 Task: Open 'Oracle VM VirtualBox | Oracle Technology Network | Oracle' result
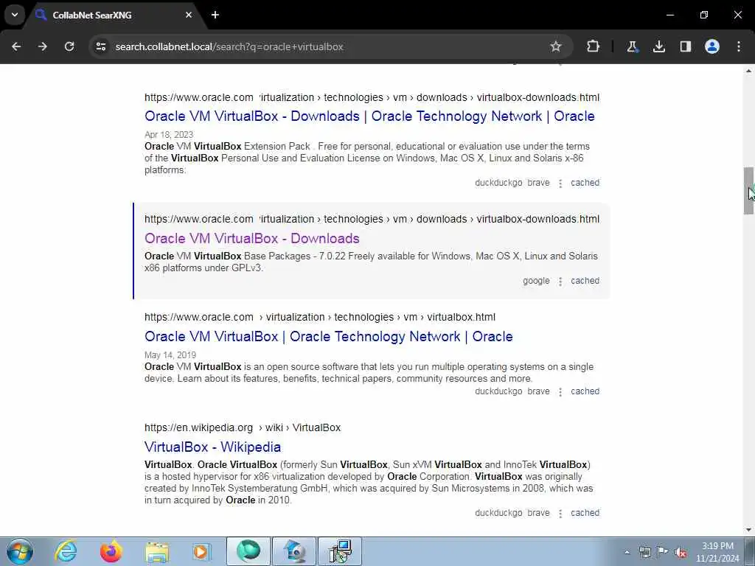point(328,336)
